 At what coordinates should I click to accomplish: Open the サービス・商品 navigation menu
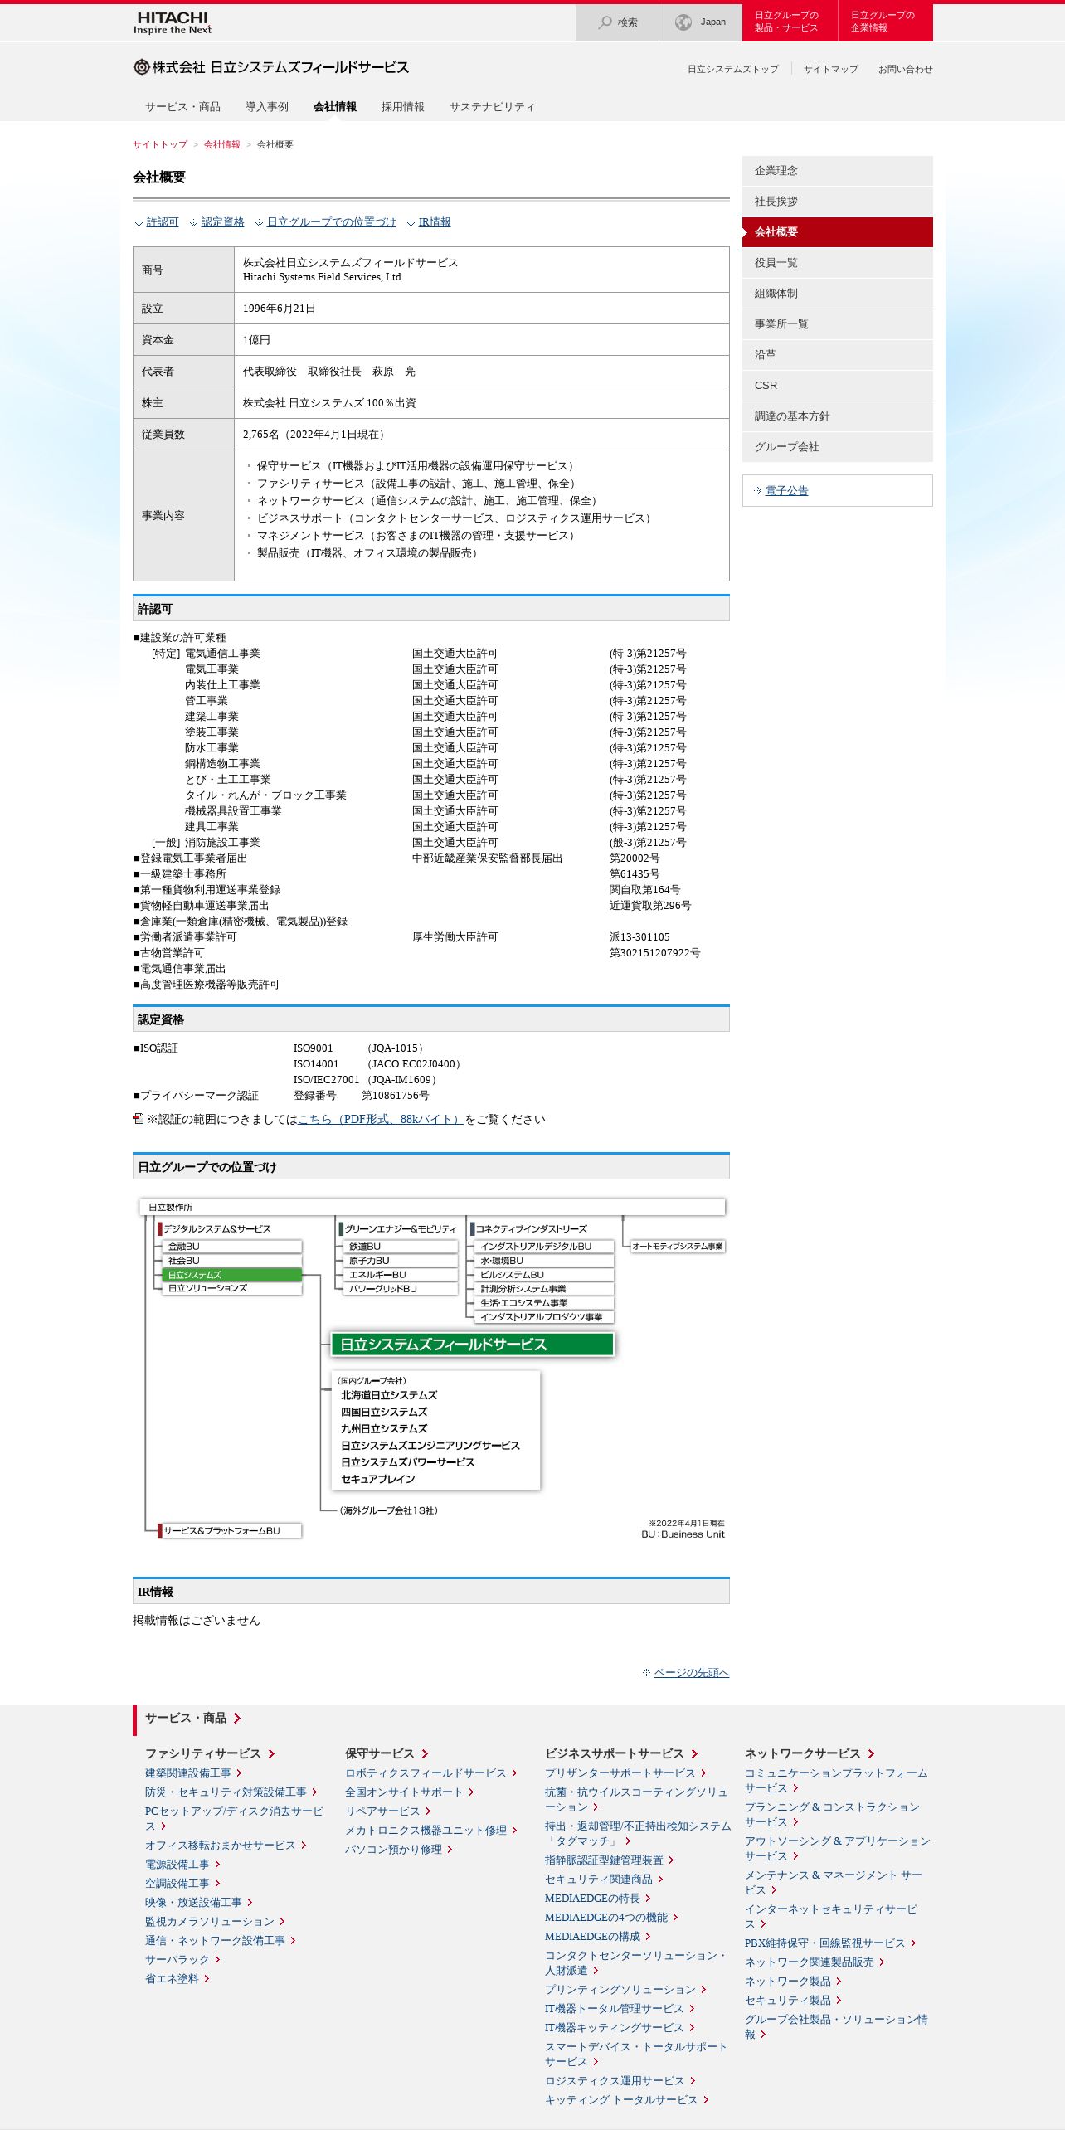pos(182,107)
